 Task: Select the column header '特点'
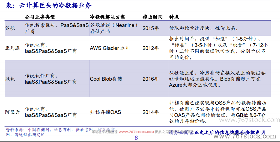coord(174,17)
